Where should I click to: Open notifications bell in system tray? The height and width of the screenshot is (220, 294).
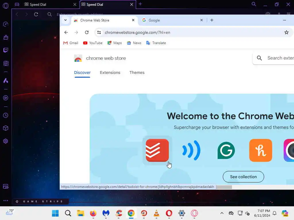(x=274, y=213)
